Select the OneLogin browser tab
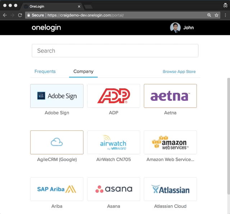Screen dimensions: 230x214 pyautogui.click(x=52, y=6)
